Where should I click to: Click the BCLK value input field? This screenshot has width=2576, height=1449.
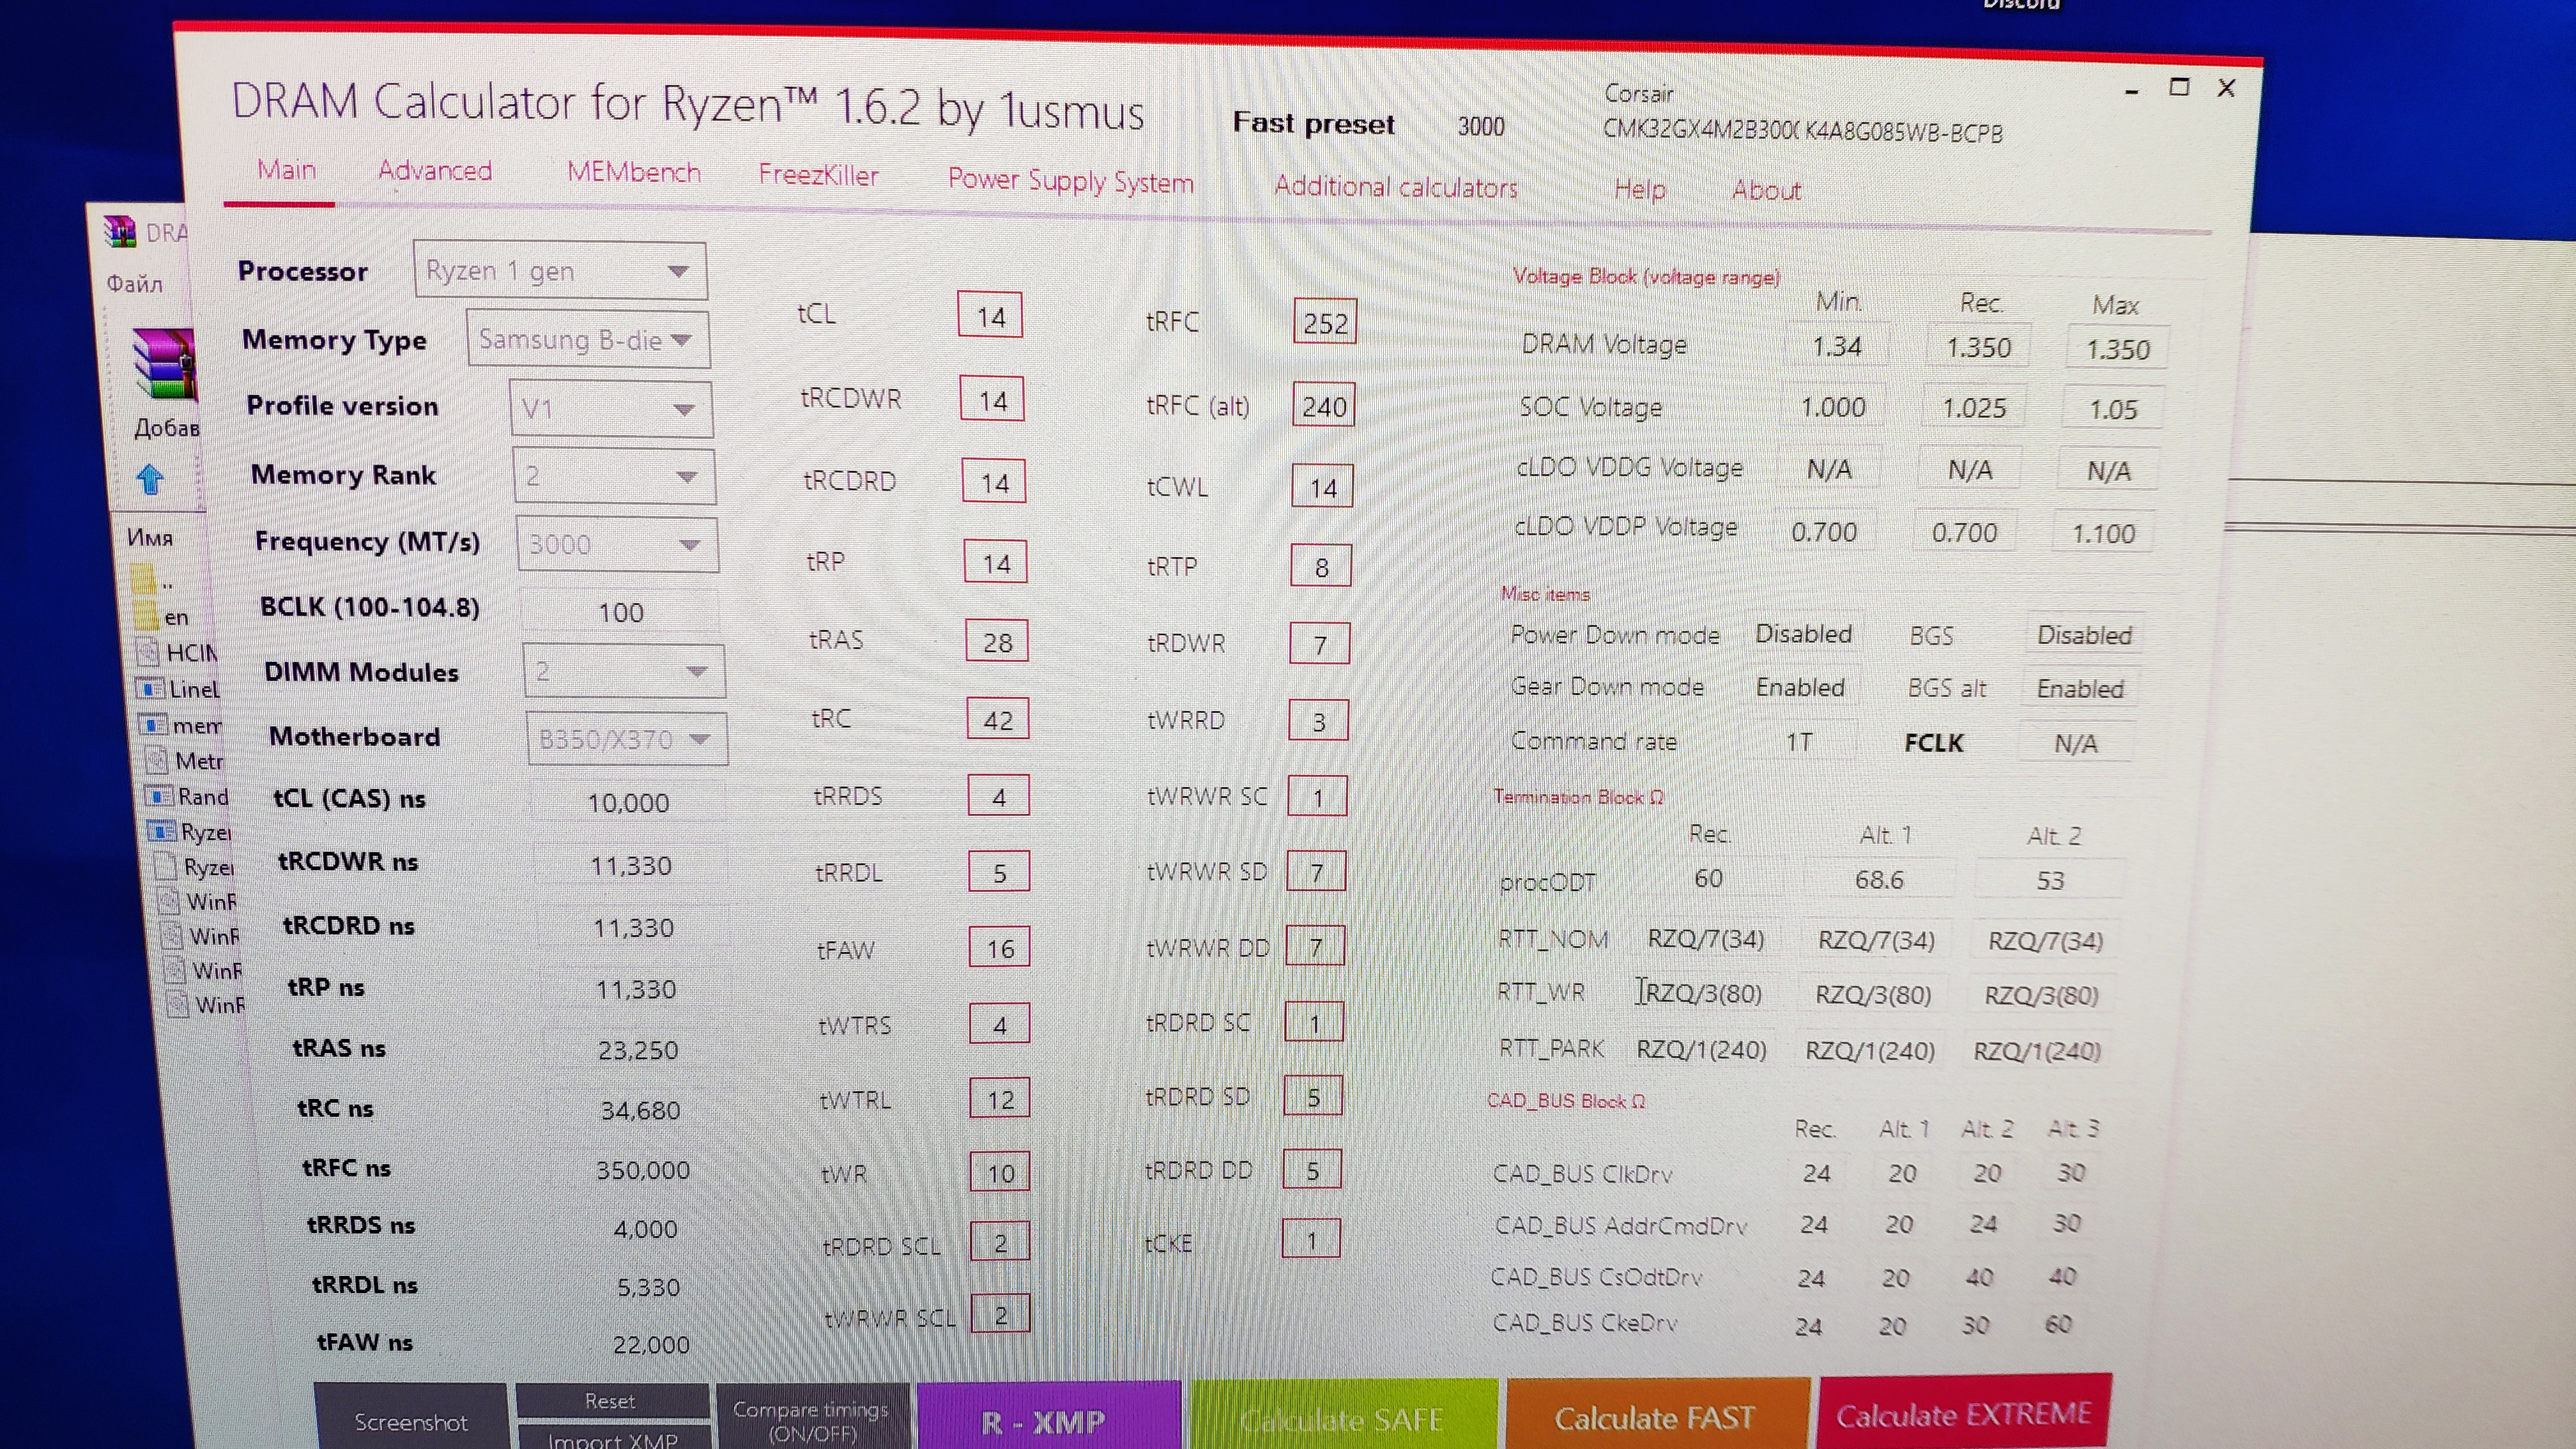coord(620,612)
